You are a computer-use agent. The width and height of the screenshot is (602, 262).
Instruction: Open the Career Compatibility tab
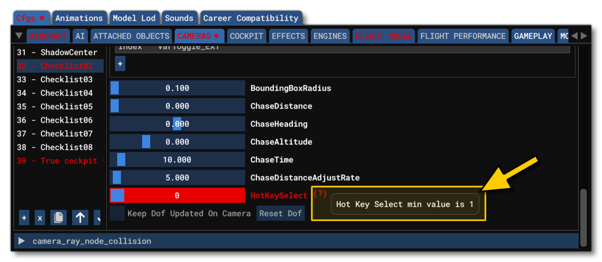coord(251,18)
